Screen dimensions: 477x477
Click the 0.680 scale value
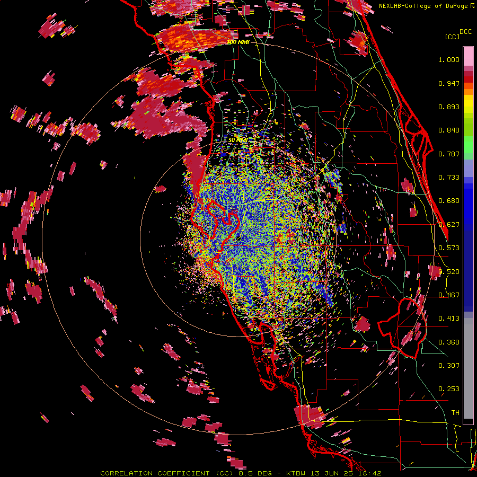pos(449,201)
